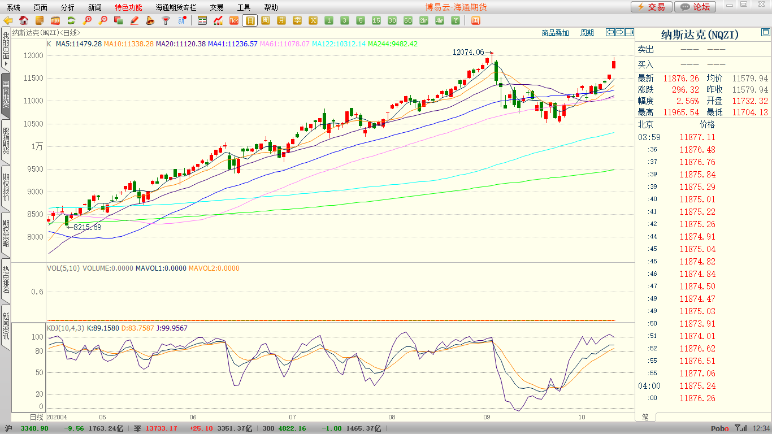Open the 期权报价 sidebar tab
This screenshot has width=772, height=434.
click(x=6, y=188)
